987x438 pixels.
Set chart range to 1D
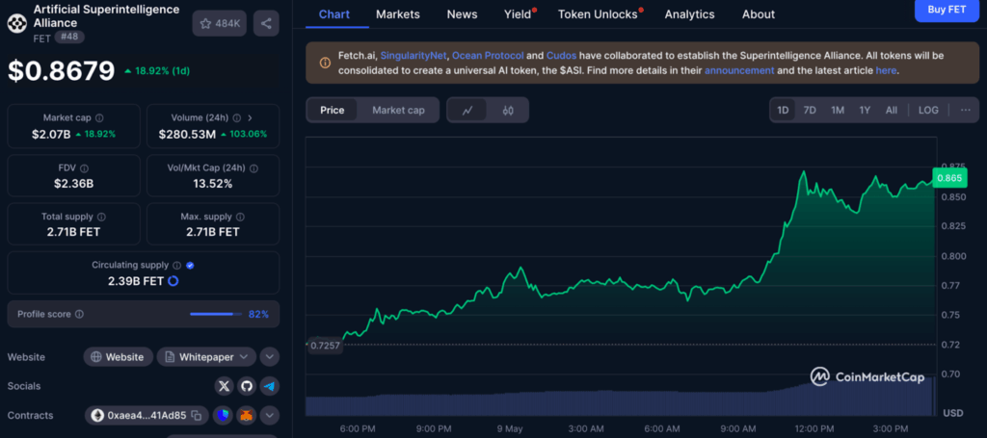(783, 110)
